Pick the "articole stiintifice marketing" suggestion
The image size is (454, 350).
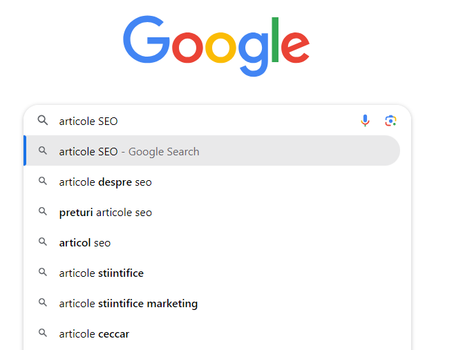[x=128, y=304]
